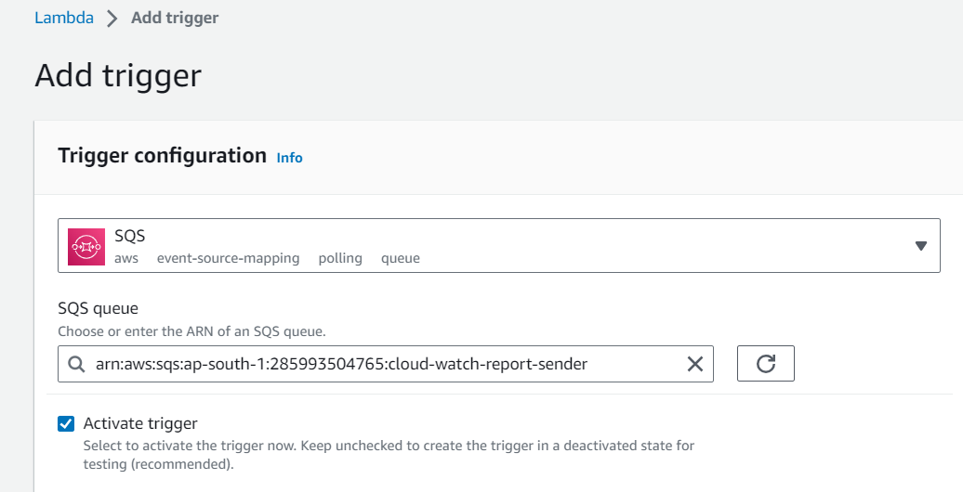The width and height of the screenshot is (963, 492).
Task: Uncheck the Activate trigger checkbox
Action: pyautogui.click(x=66, y=424)
